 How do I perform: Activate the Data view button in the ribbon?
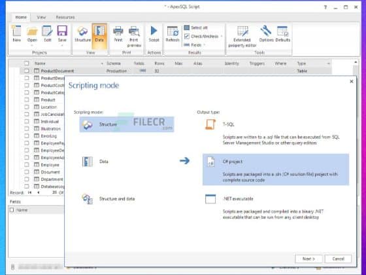click(x=99, y=36)
